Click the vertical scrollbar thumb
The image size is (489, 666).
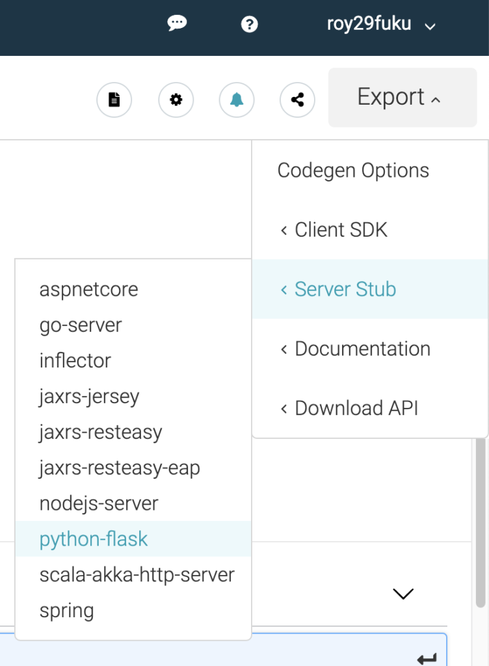pos(480,522)
